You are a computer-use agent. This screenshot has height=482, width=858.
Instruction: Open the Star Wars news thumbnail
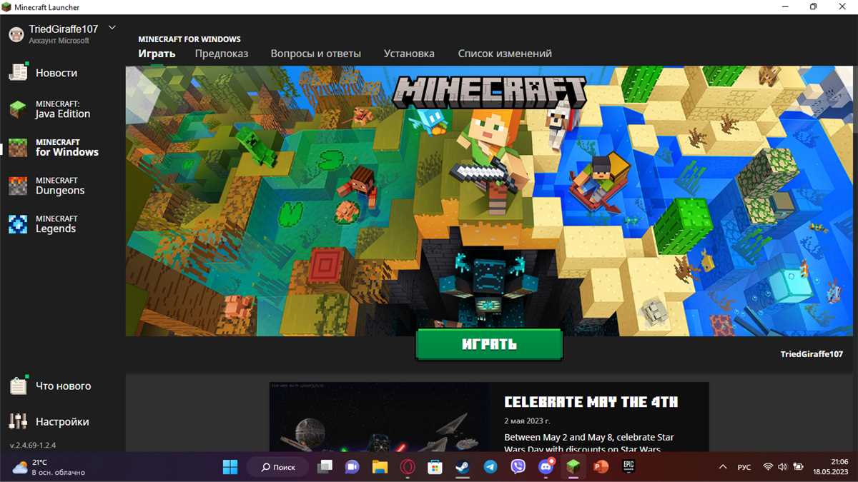tap(380, 416)
